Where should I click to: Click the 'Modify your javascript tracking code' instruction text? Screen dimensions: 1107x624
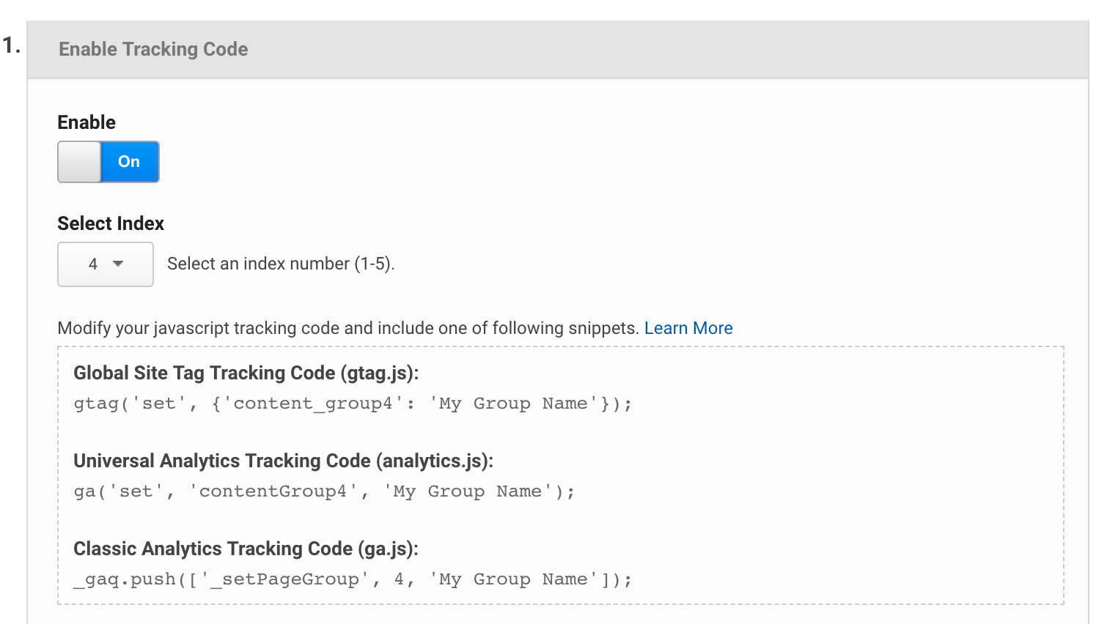pos(348,328)
